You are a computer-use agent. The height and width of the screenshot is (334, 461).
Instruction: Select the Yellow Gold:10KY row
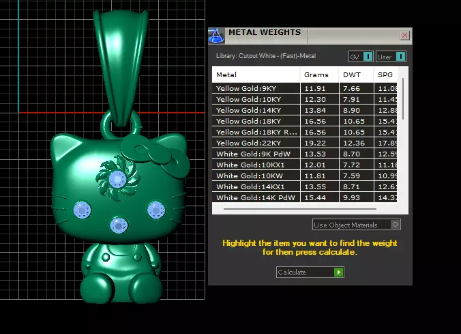(305, 99)
